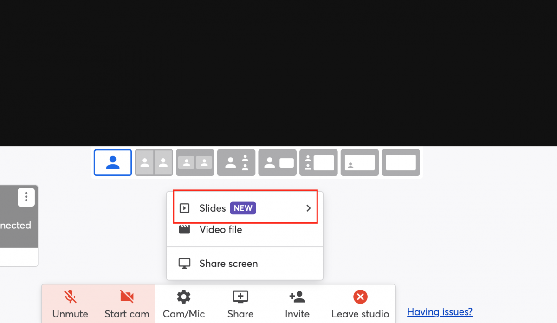557x323 pixels.
Task: Choose the two-person cropped layout icon
Action: pos(154,162)
